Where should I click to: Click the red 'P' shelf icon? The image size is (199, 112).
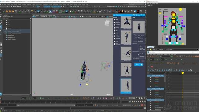pyautogui.click(x=138, y=12)
